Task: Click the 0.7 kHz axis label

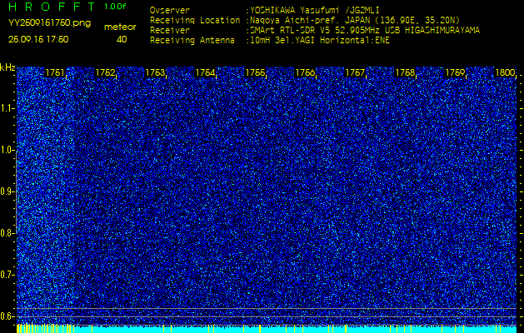Action: [7, 275]
